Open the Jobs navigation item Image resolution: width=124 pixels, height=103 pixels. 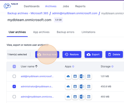click(x=66, y=6)
